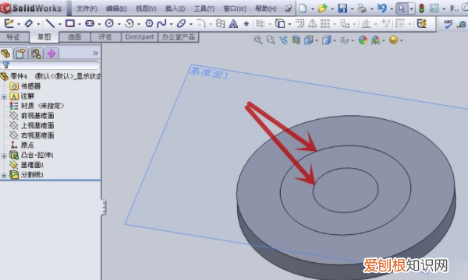This screenshot has width=468, height=280.
Task: Open the PropertyManager panel tab
Action: coord(20,54)
